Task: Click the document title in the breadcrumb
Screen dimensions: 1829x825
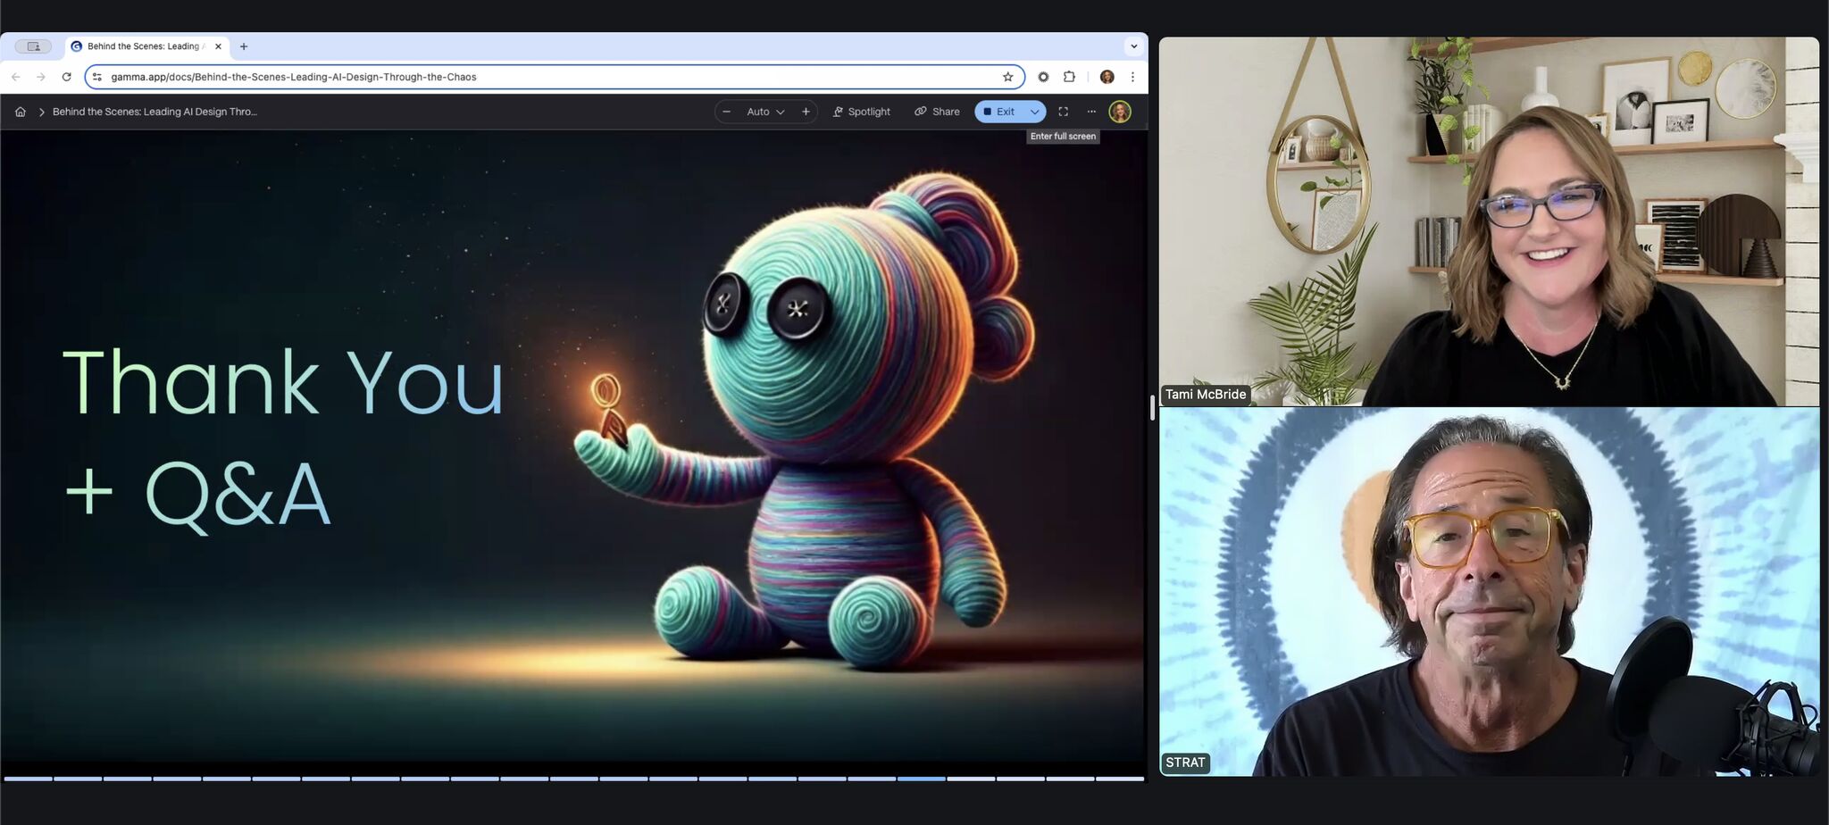Action: click(x=155, y=112)
